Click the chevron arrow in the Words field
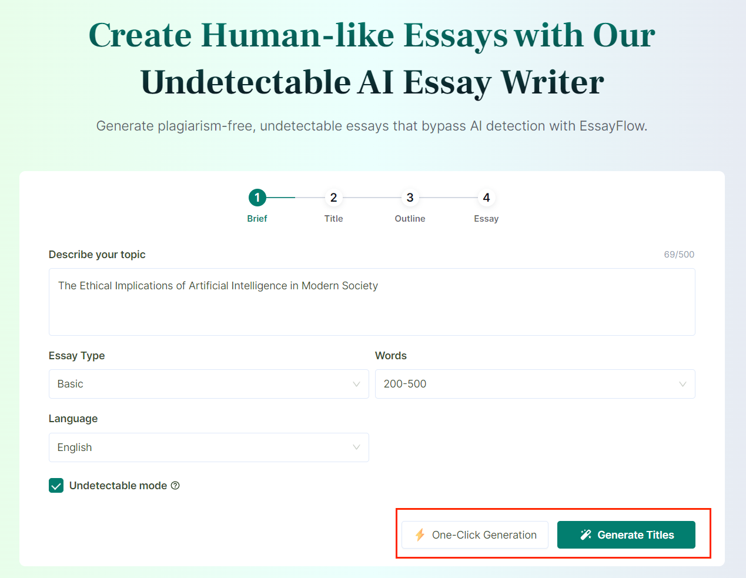The image size is (746, 578). click(683, 384)
